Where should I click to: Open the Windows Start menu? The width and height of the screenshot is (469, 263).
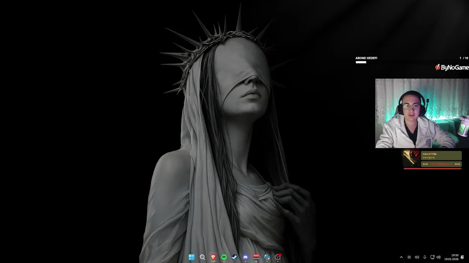coord(192,257)
